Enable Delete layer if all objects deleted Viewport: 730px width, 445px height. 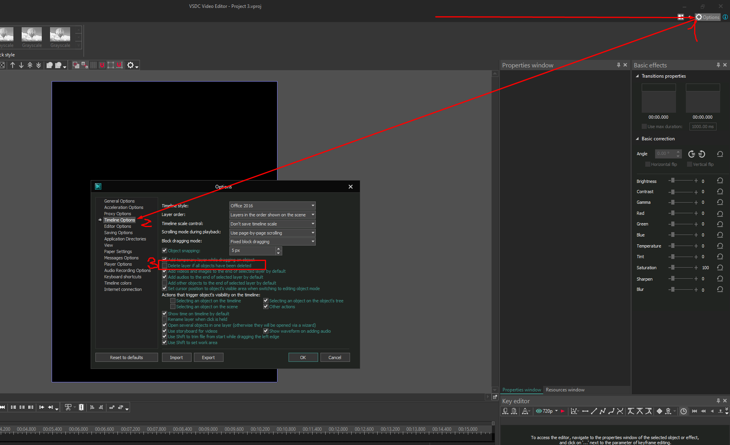click(x=164, y=266)
